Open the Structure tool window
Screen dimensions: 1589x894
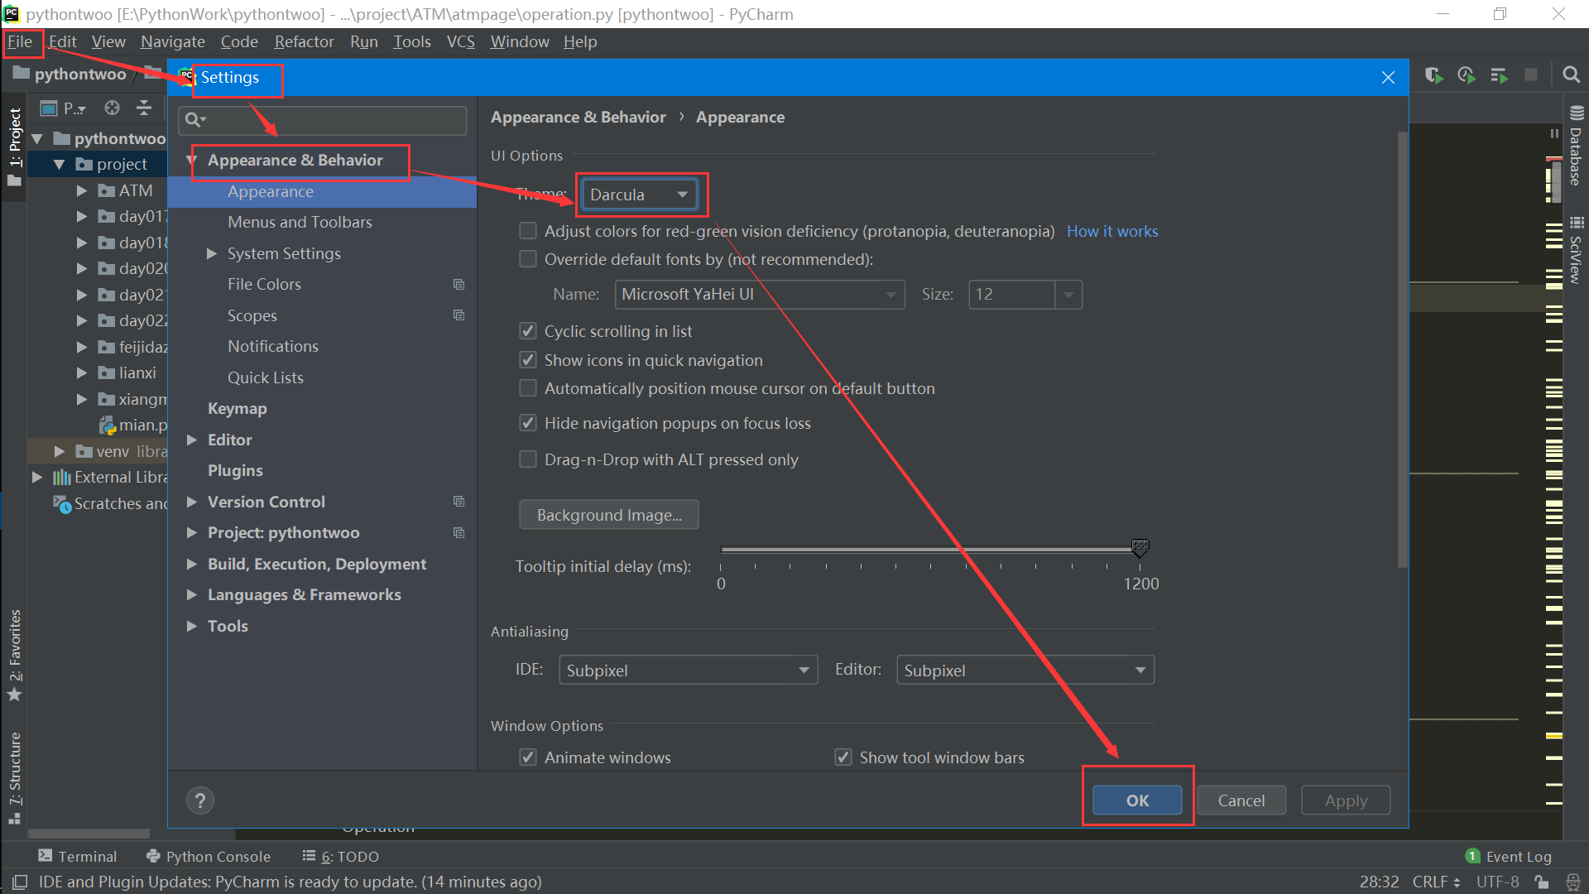(x=14, y=777)
